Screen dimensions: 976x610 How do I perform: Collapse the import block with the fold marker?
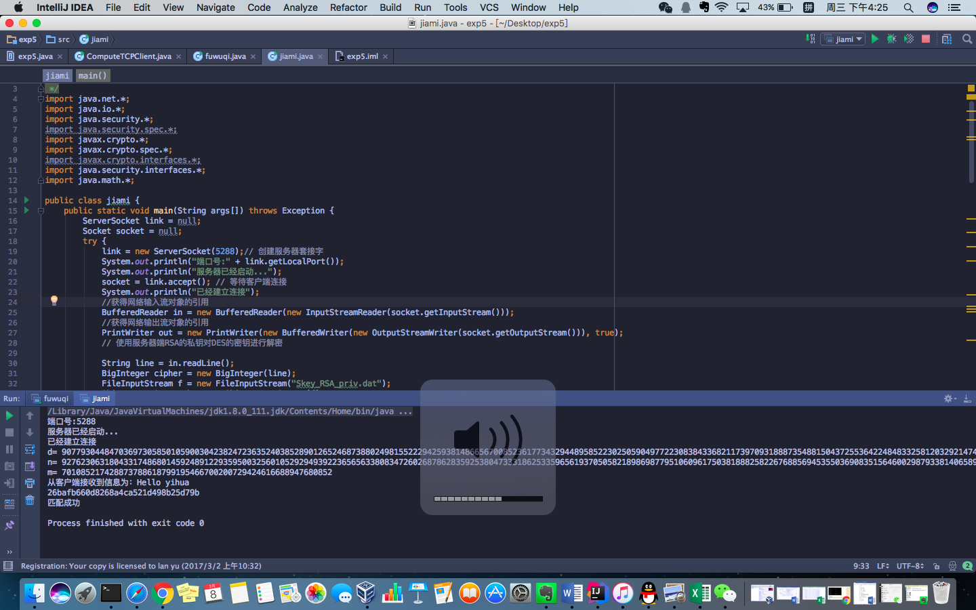(41, 99)
